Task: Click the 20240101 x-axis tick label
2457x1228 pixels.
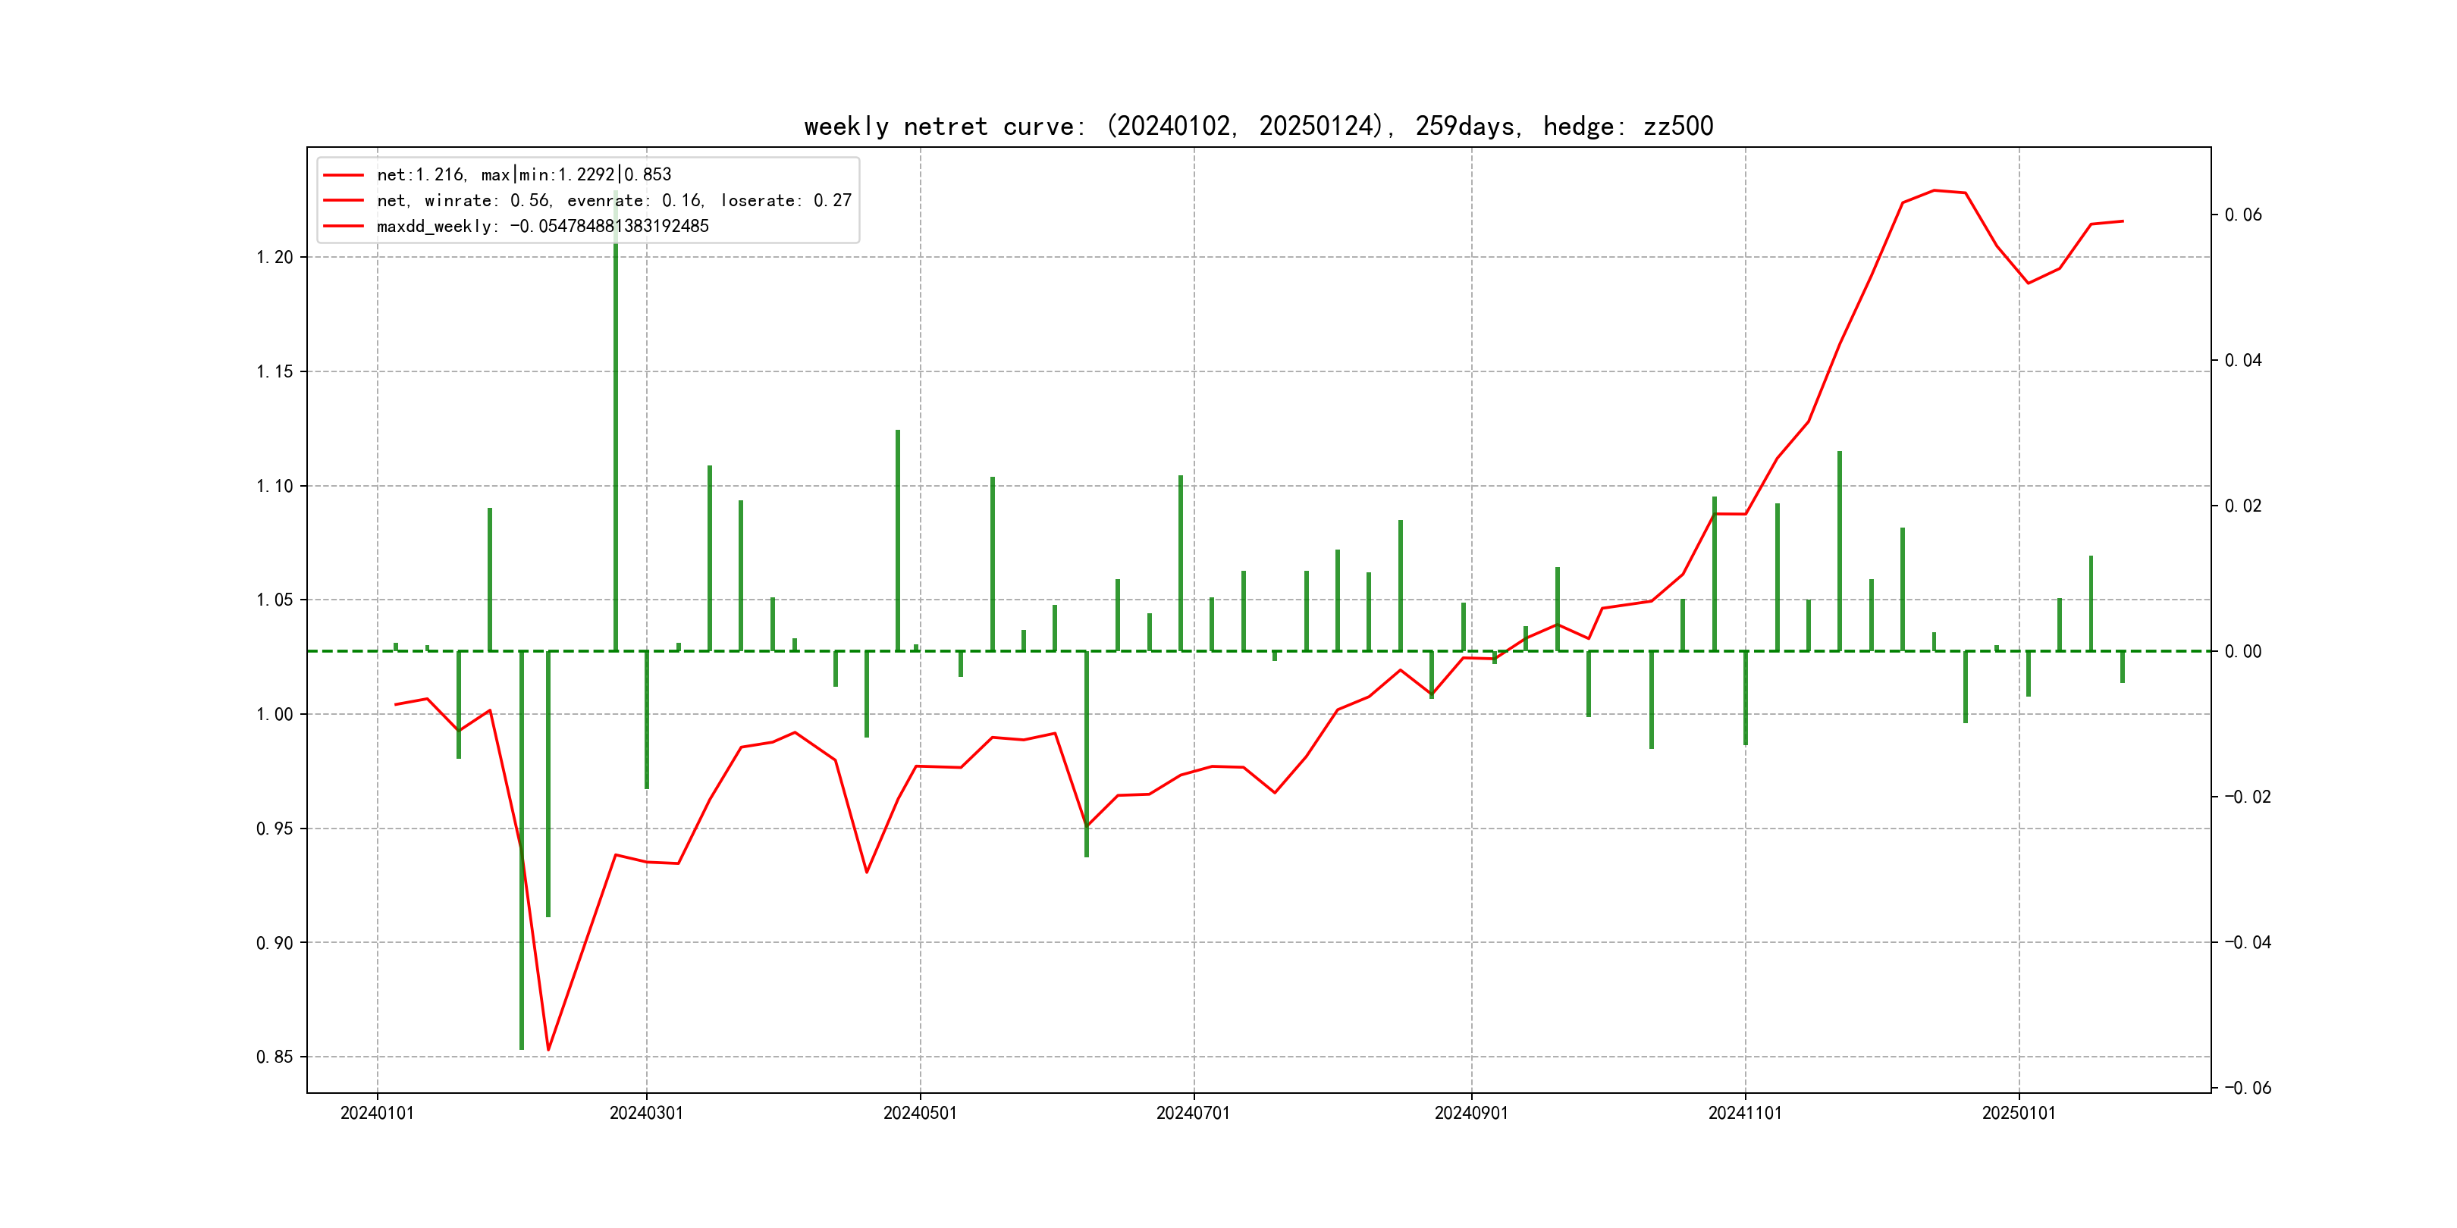Action: click(377, 1113)
